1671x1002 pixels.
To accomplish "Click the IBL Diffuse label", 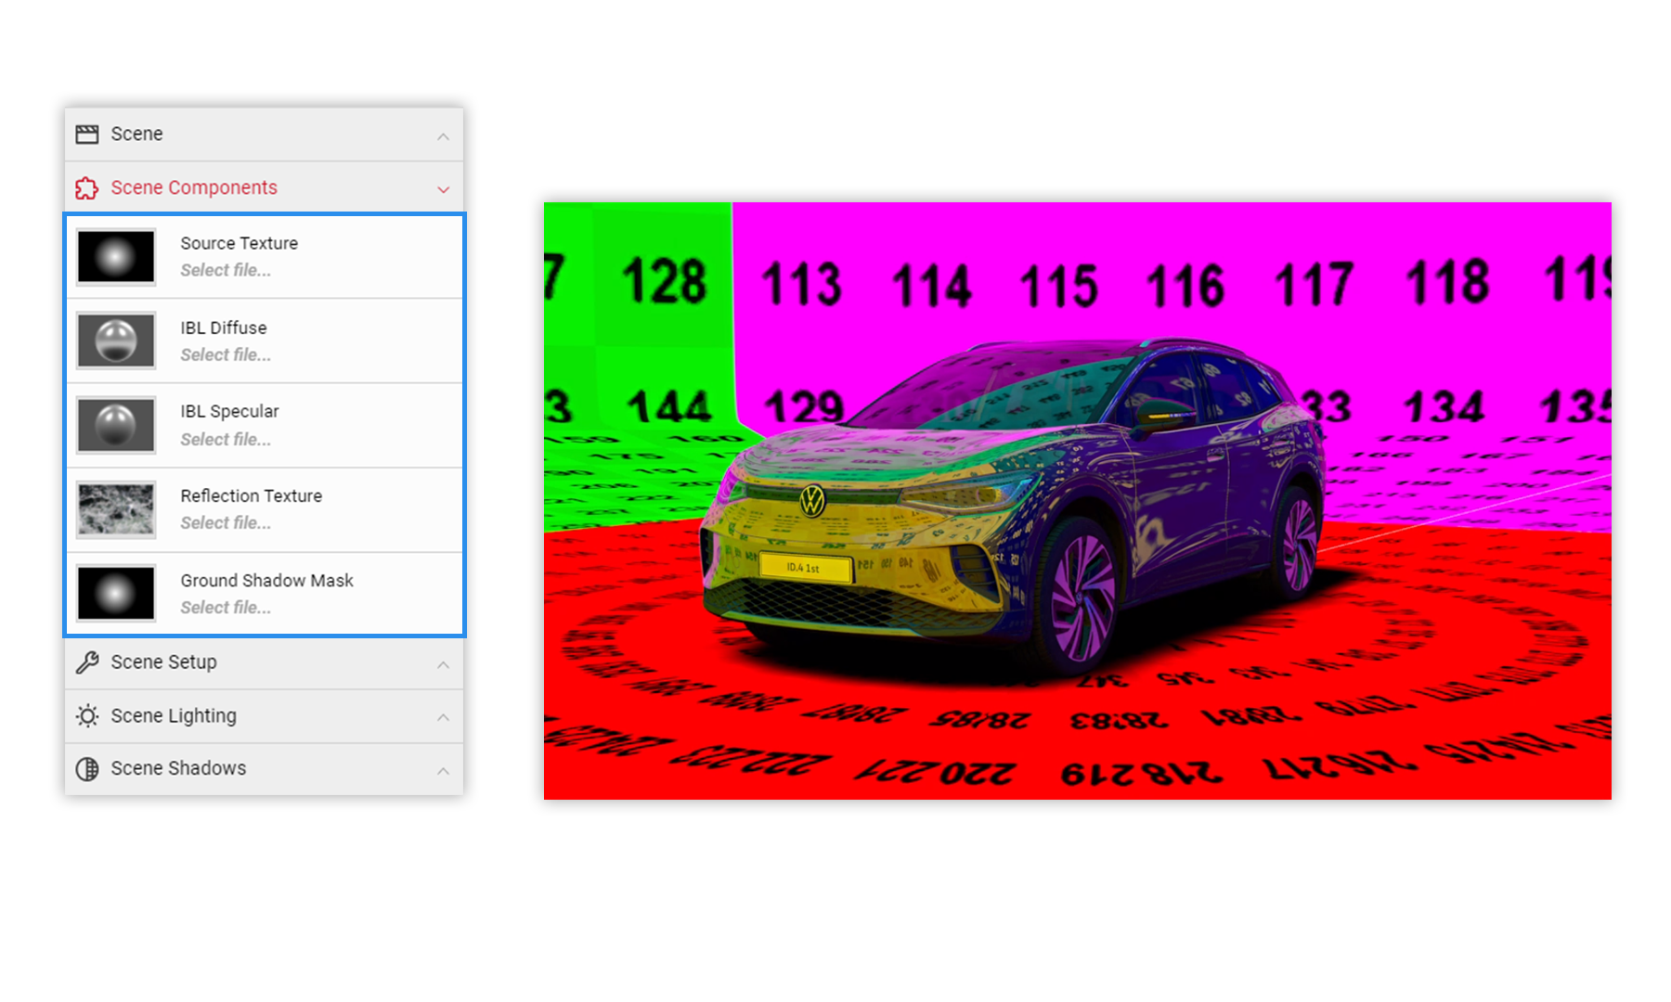I will (224, 328).
